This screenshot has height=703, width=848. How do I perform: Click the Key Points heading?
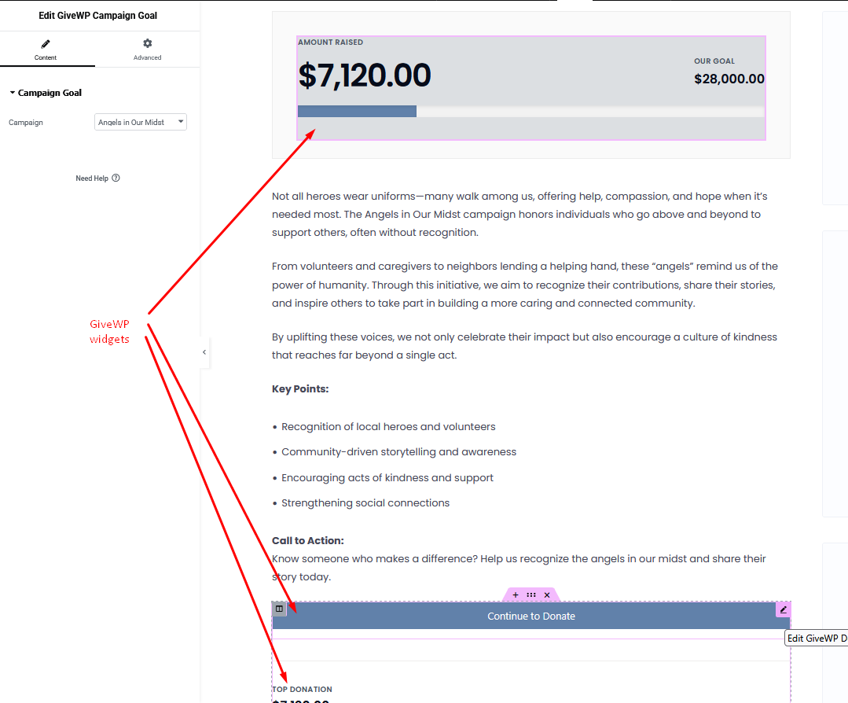[x=300, y=389]
